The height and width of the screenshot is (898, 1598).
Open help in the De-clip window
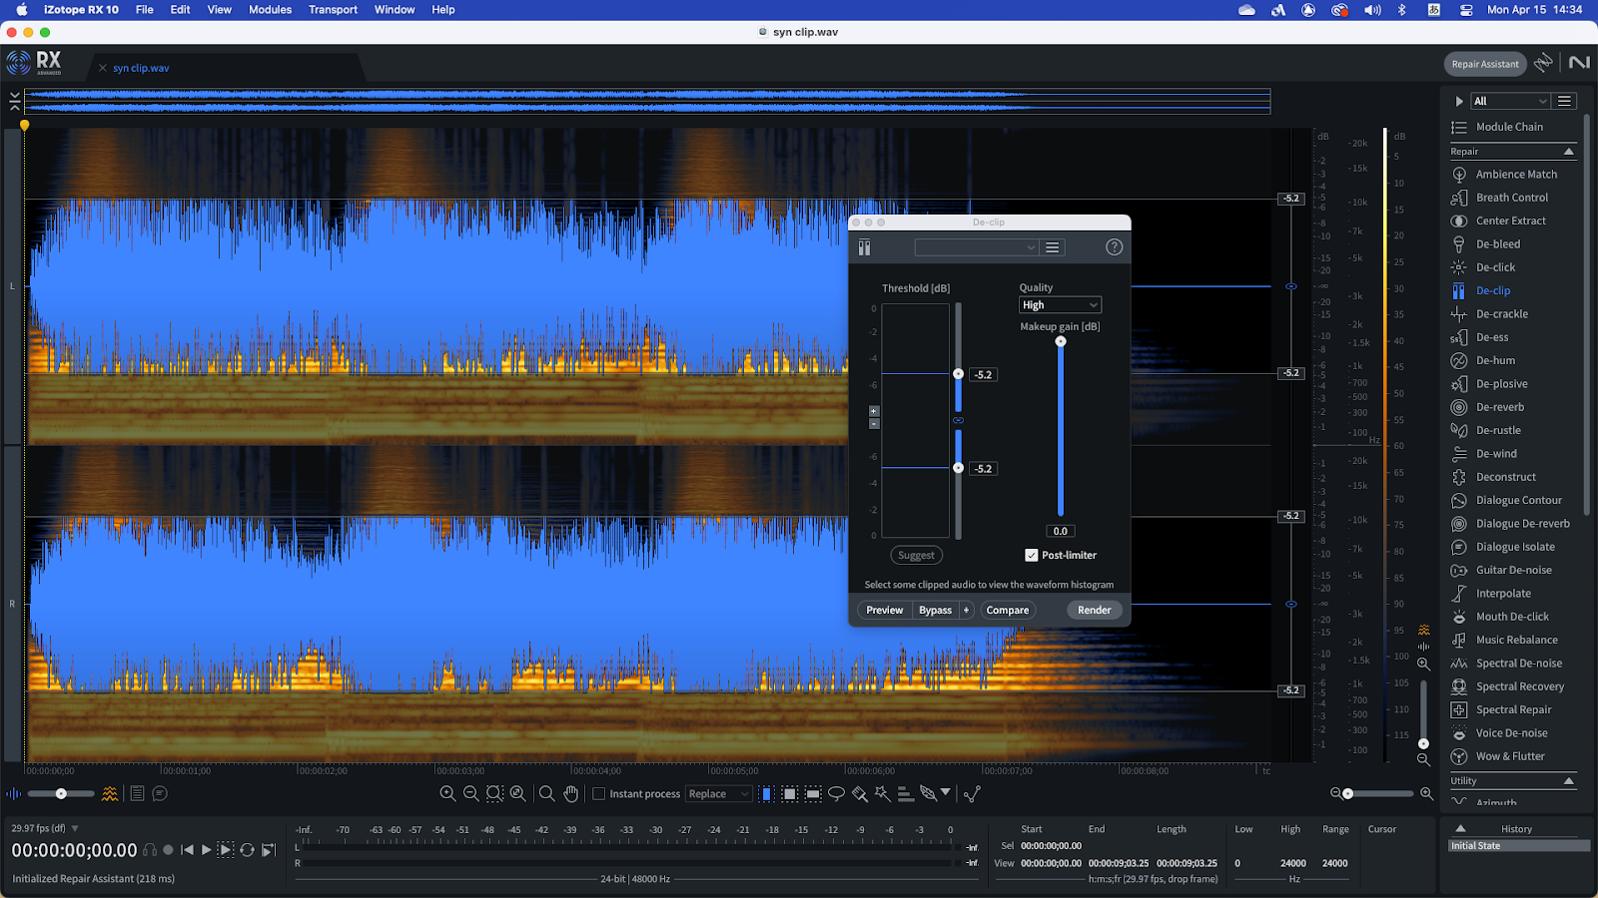tap(1114, 247)
